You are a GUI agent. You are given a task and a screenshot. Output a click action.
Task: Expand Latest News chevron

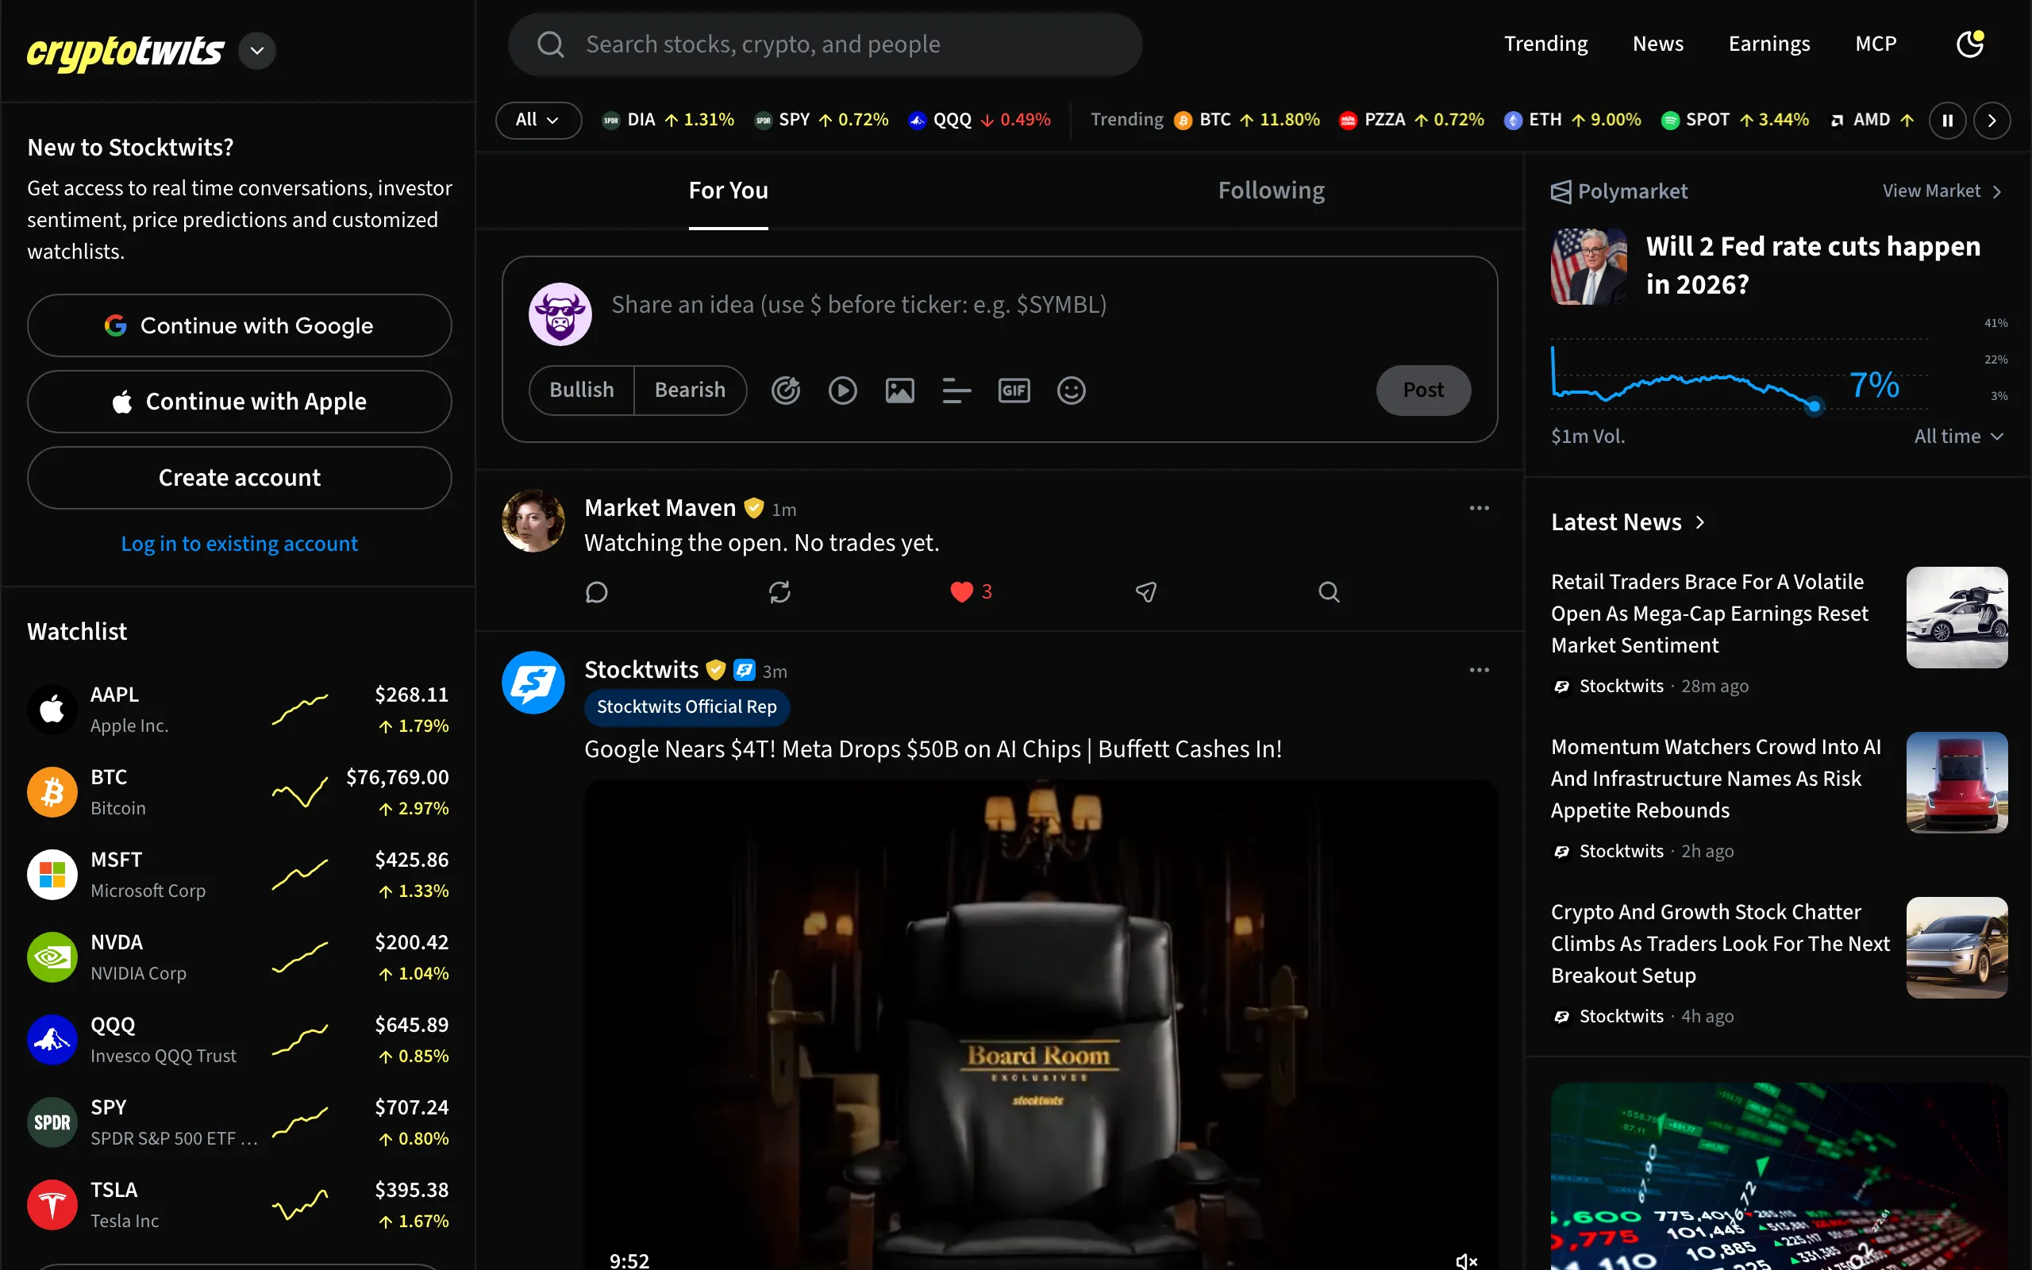(1700, 522)
